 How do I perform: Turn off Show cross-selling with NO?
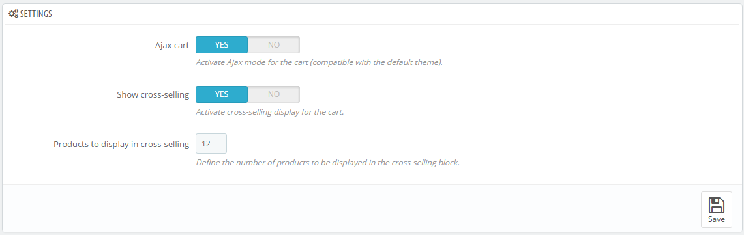(x=274, y=94)
